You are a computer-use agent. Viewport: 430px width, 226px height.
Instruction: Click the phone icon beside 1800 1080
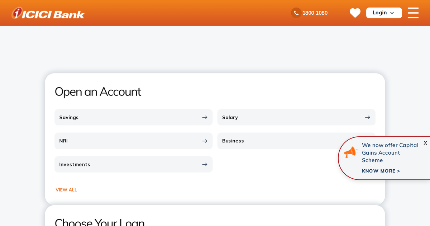(x=296, y=13)
